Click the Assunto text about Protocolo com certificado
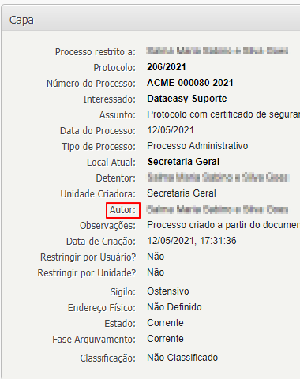 223,114
